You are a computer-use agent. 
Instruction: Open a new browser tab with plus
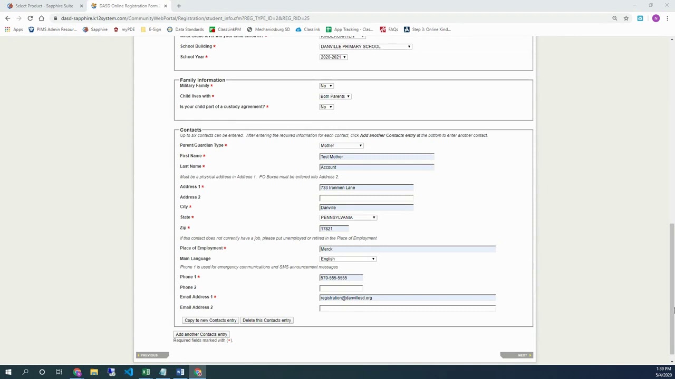coord(179,6)
